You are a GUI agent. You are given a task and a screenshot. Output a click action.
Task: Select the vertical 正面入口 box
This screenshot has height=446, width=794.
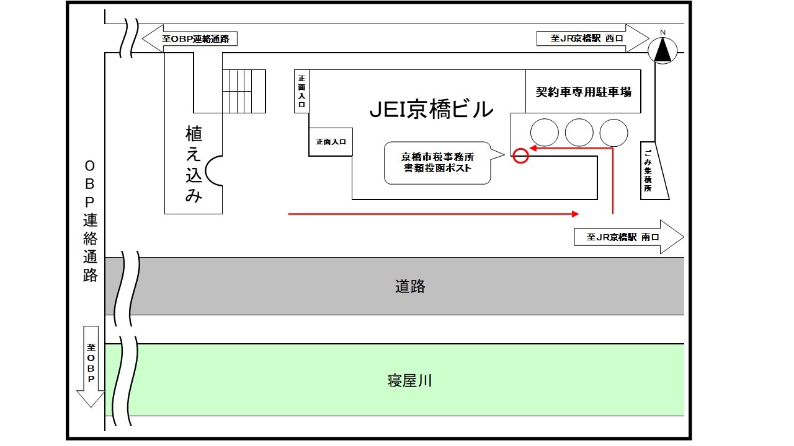[301, 91]
